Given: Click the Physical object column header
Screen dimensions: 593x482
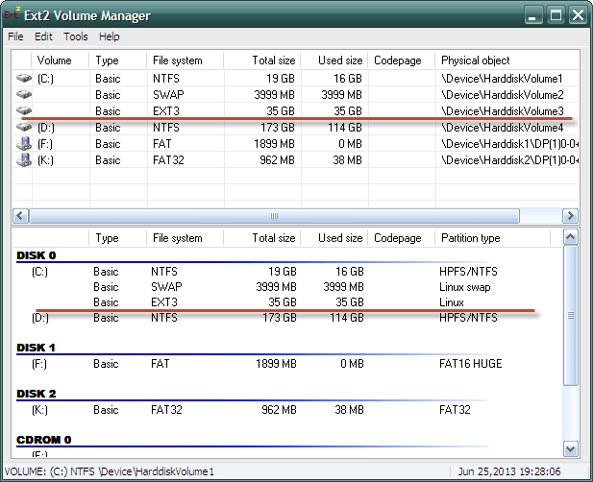Looking at the screenshot, I should [x=476, y=60].
